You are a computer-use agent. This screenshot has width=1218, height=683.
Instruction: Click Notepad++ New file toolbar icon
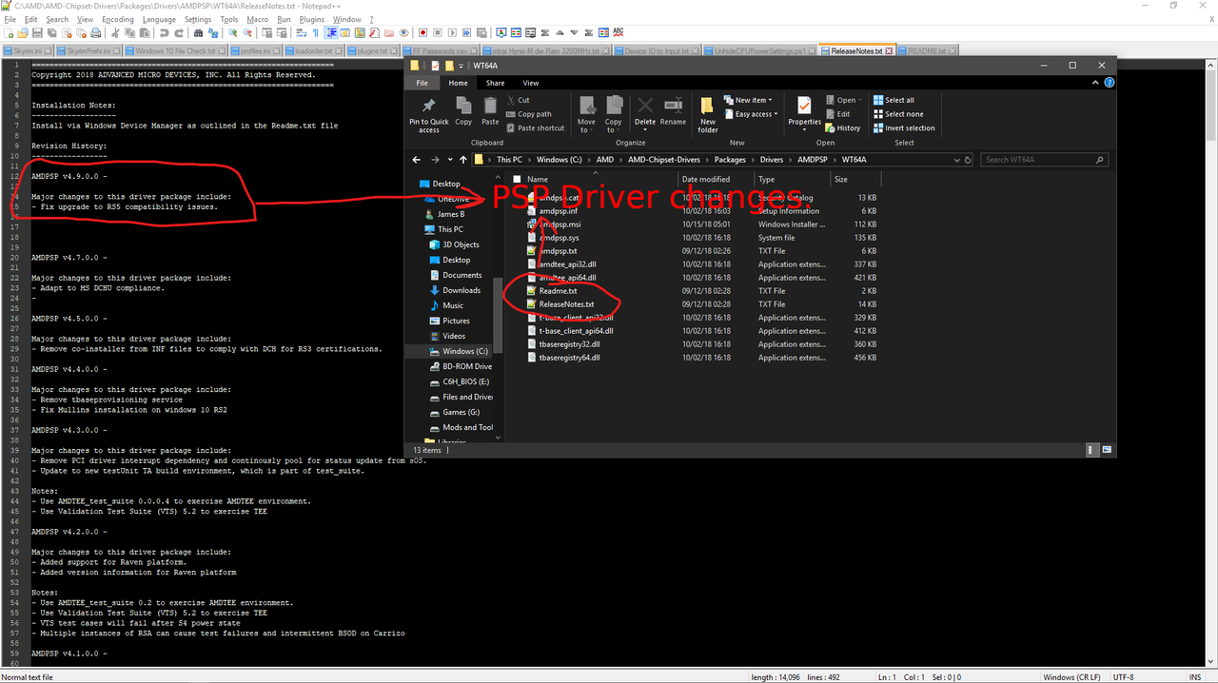(x=9, y=32)
